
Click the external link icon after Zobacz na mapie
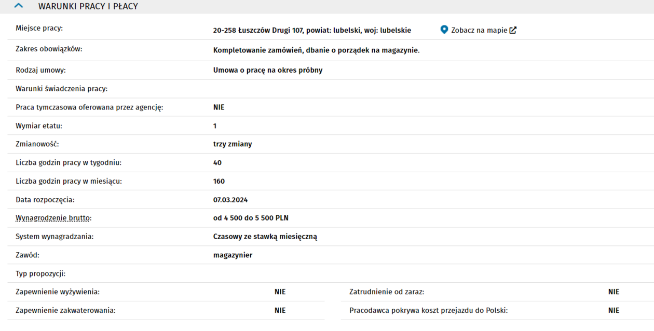click(x=513, y=30)
